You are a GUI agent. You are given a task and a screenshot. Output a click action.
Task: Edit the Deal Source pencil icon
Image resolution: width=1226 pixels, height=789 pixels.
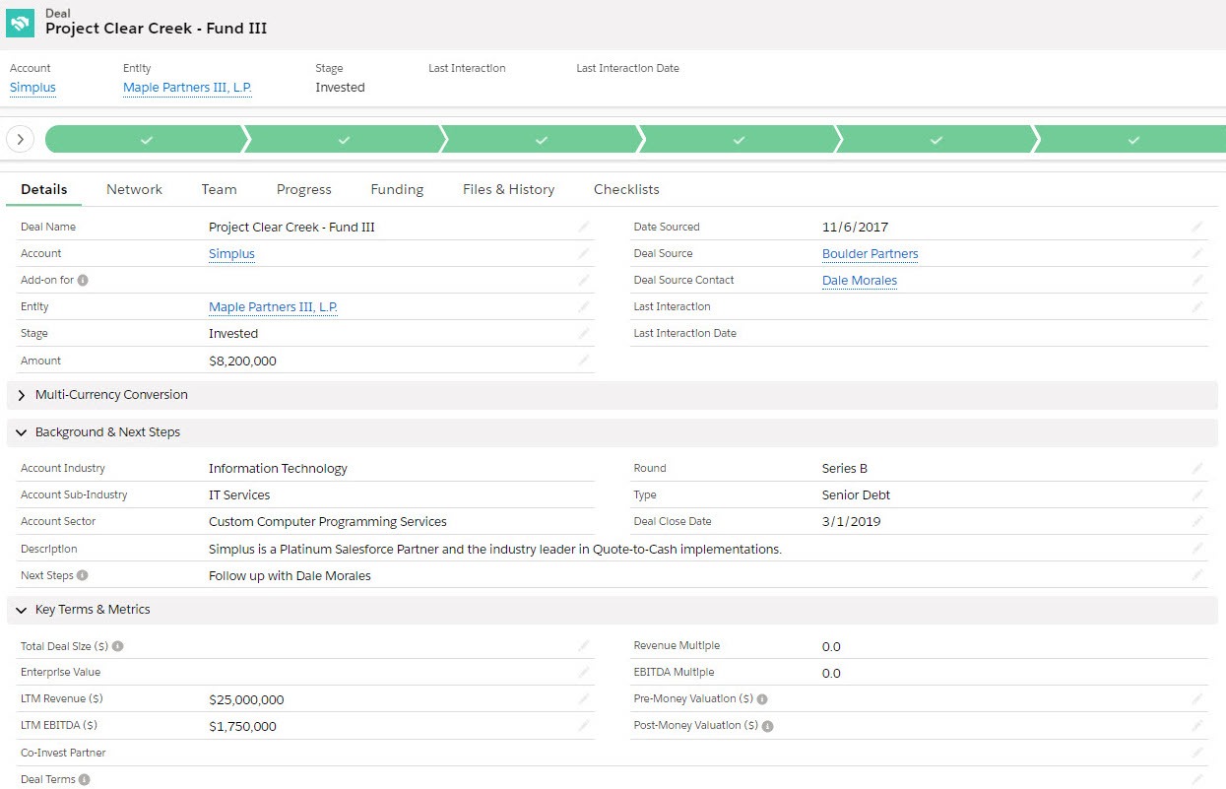(x=1197, y=253)
